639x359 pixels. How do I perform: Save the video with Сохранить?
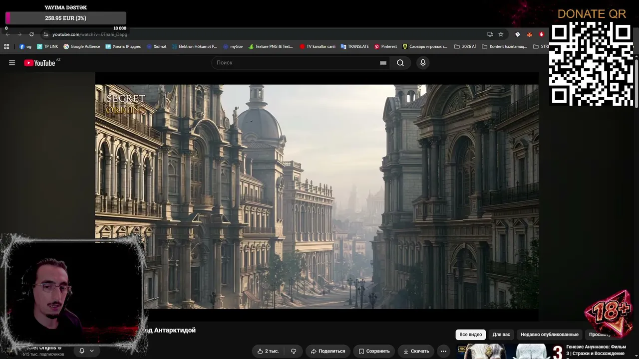coord(374,351)
